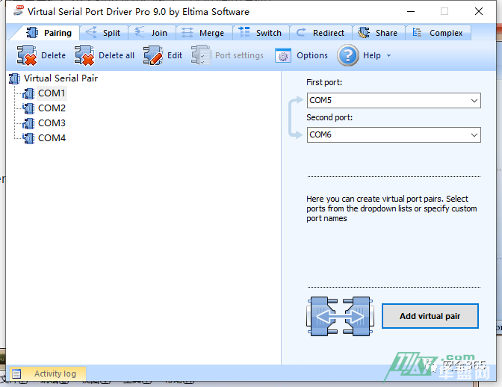Viewport: 502px width, 387px height.
Task: Expand the Second port dropdown
Action: [474, 135]
